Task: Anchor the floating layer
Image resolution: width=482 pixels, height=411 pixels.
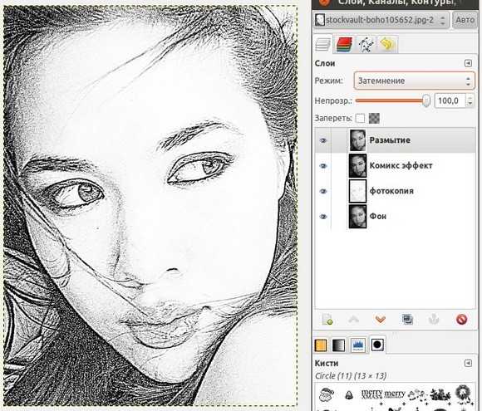Action: [x=434, y=320]
